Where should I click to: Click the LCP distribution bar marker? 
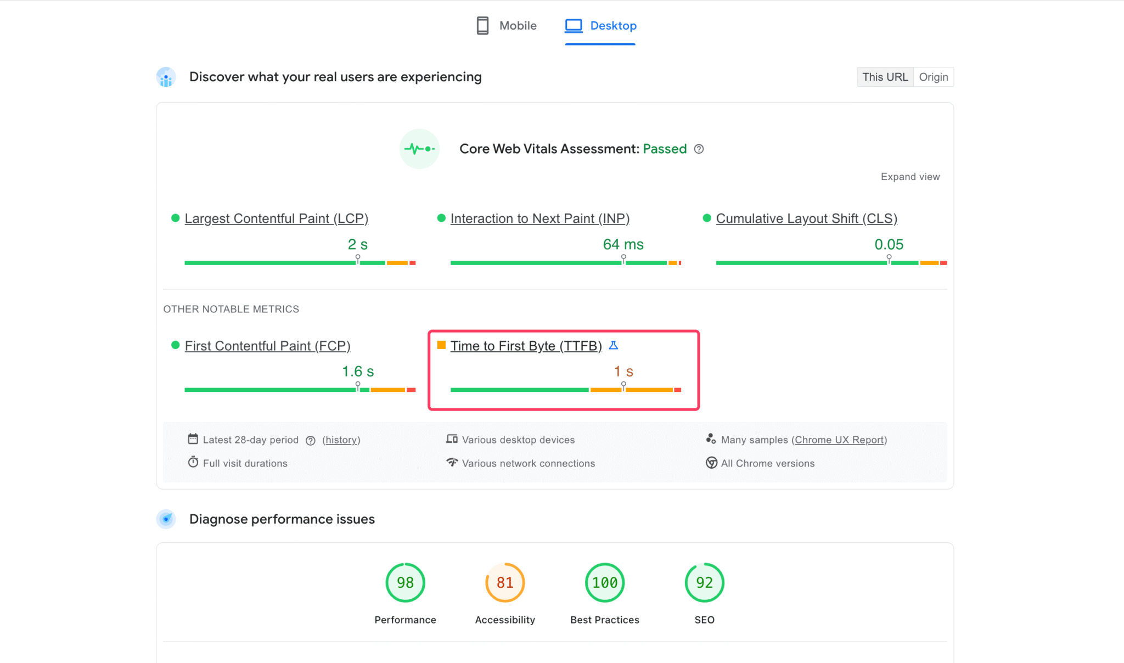click(x=358, y=259)
